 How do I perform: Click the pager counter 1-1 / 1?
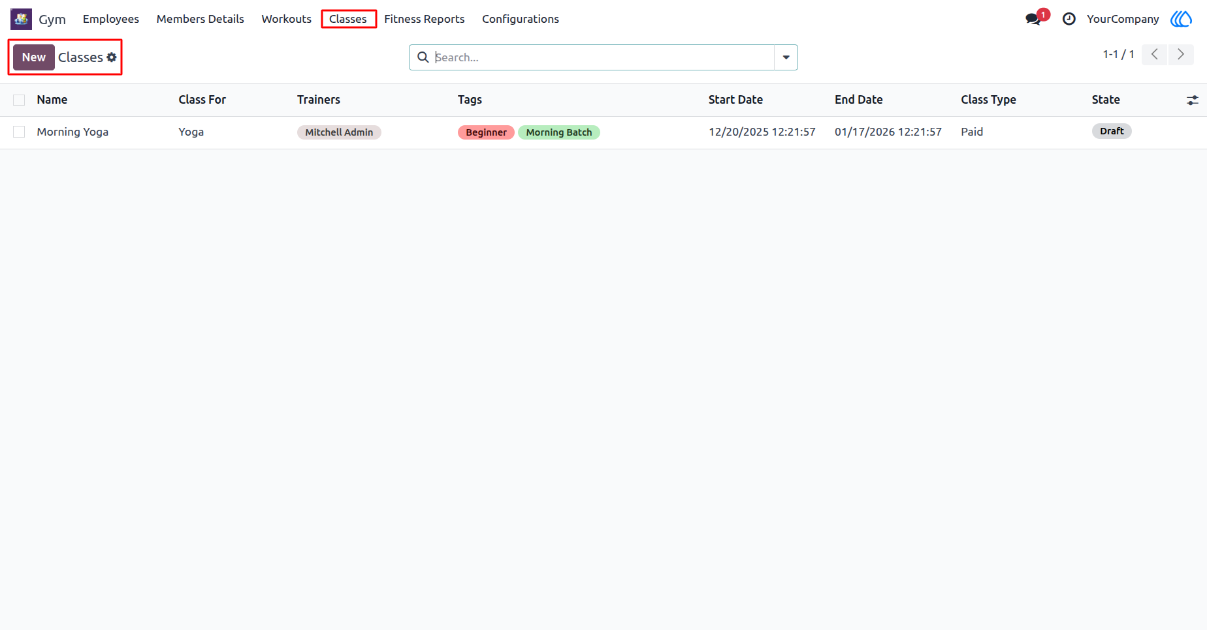[x=1118, y=55]
